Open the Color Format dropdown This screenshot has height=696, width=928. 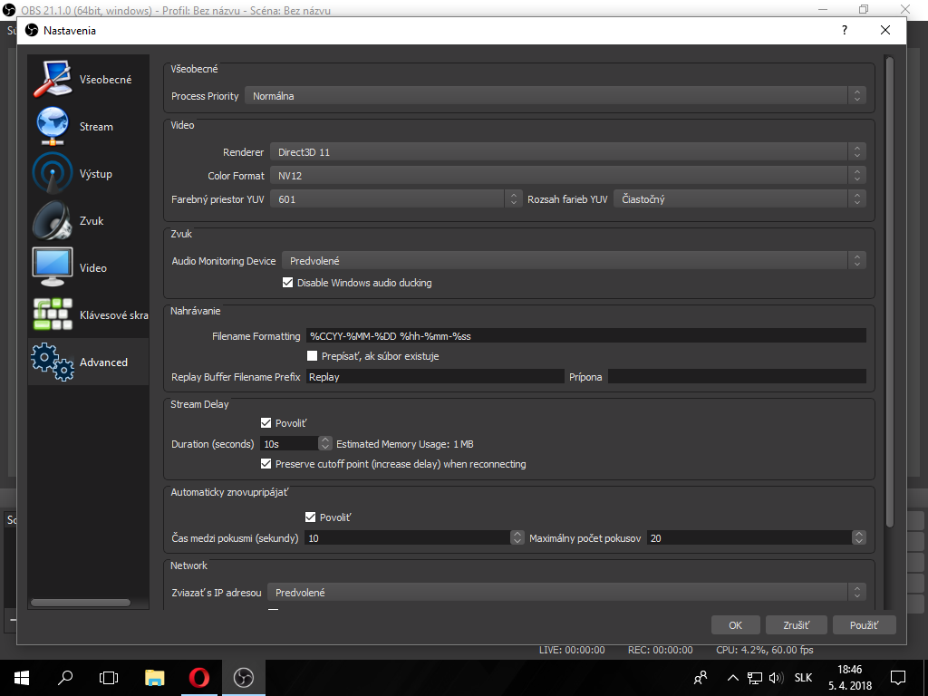[568, 175]
